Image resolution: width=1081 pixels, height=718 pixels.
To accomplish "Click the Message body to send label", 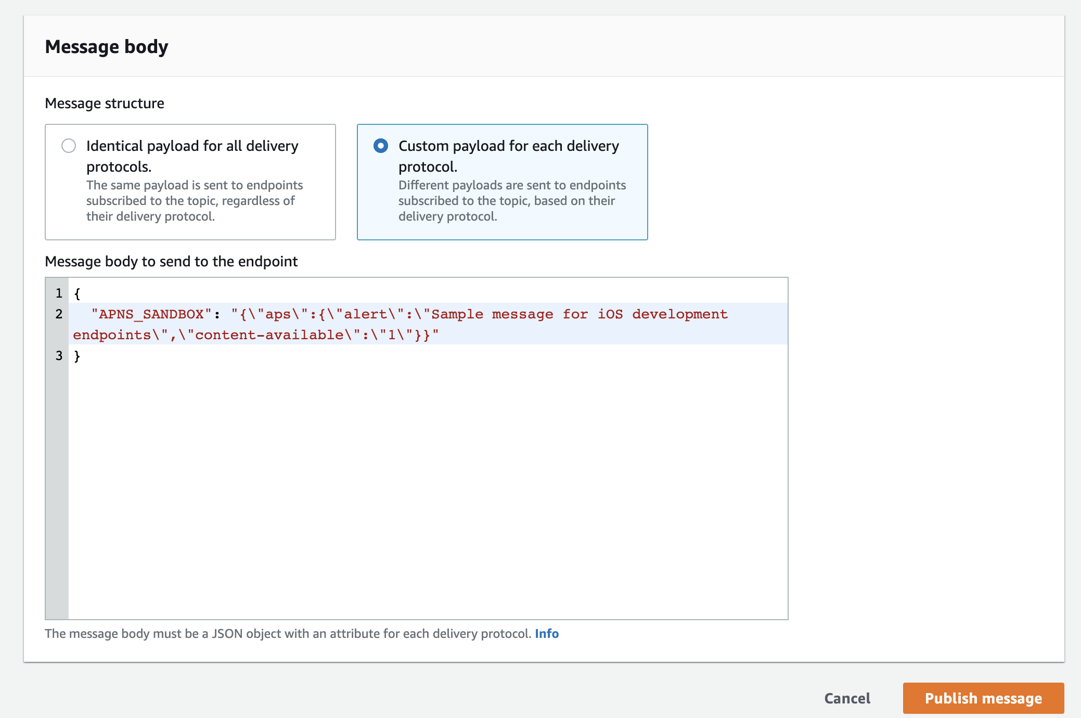I will click(171, 261).
